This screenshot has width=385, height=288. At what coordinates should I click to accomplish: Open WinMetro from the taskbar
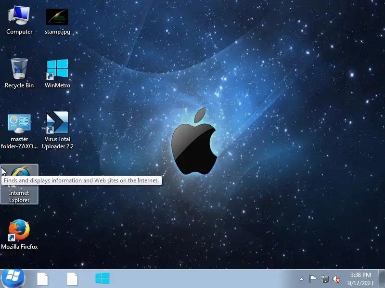[x=103, y=279]
